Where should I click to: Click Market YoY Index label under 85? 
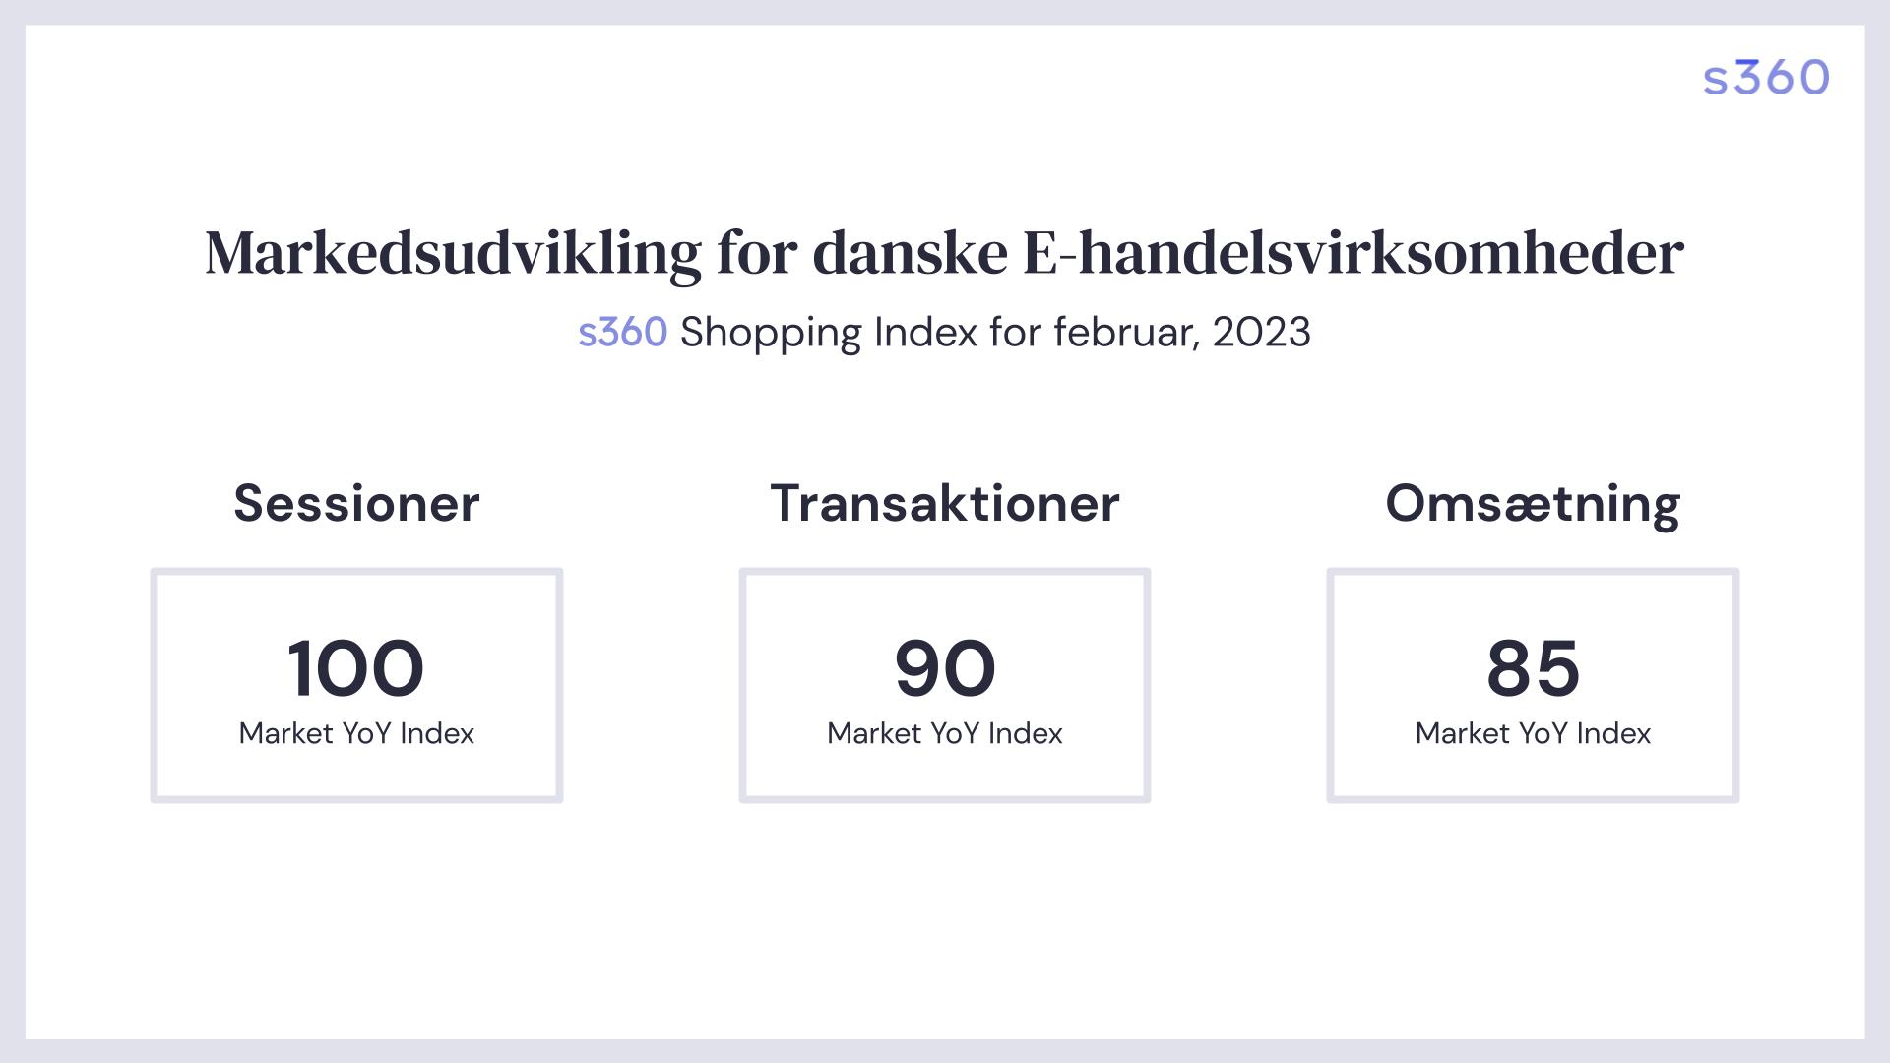pyautogui.click(x=1533, y=733)
